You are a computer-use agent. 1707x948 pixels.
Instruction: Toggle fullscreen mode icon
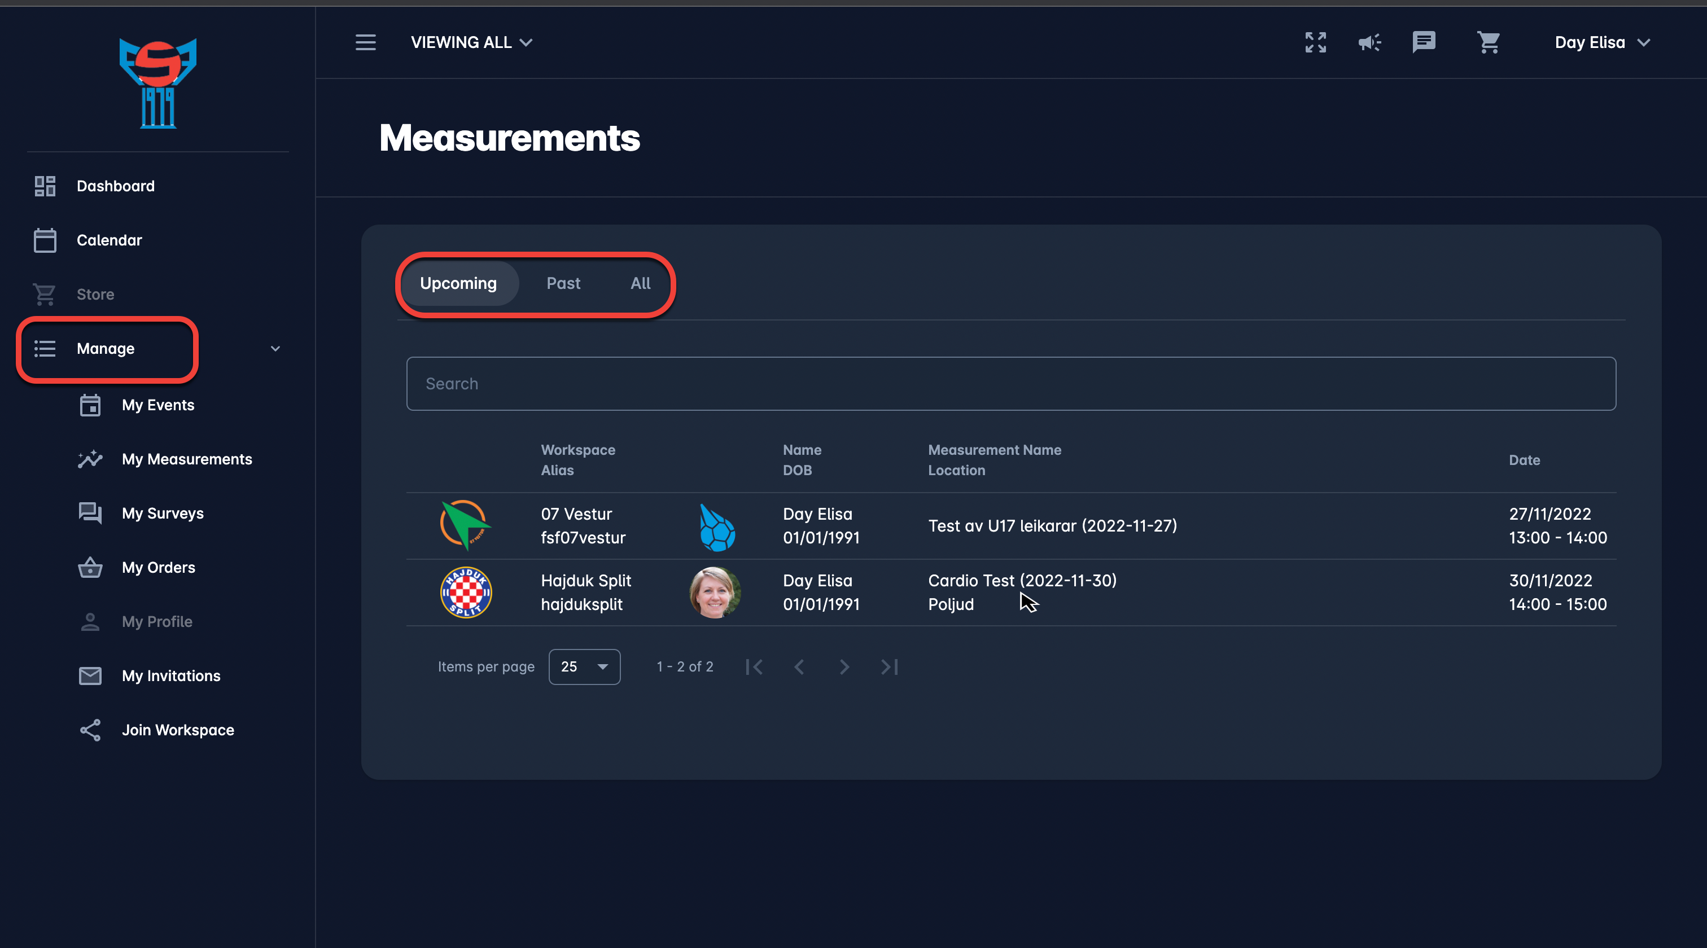[1315, 42]
